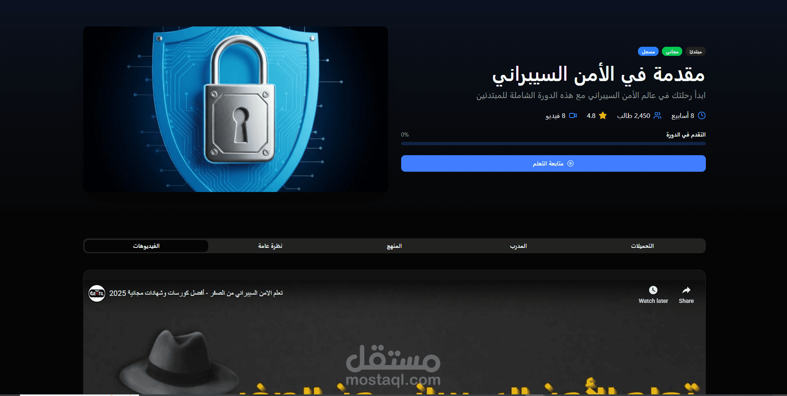Screen dimensions: 787x396
Task: Show the نظرة عامة tab
Action: [x=270, y=246]
